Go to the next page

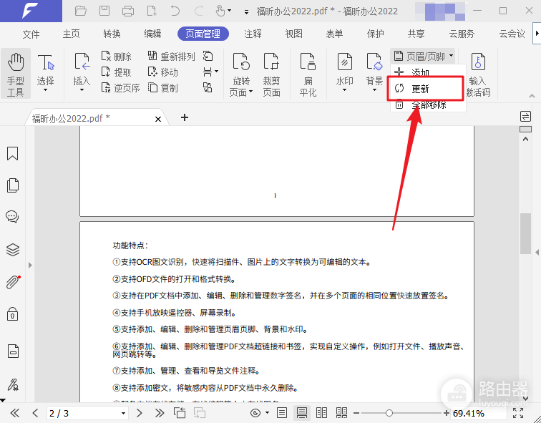(139, 413)
